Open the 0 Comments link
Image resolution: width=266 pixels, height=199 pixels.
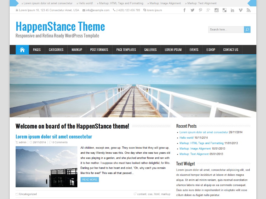pyautogui.click(x=60, y=142)
